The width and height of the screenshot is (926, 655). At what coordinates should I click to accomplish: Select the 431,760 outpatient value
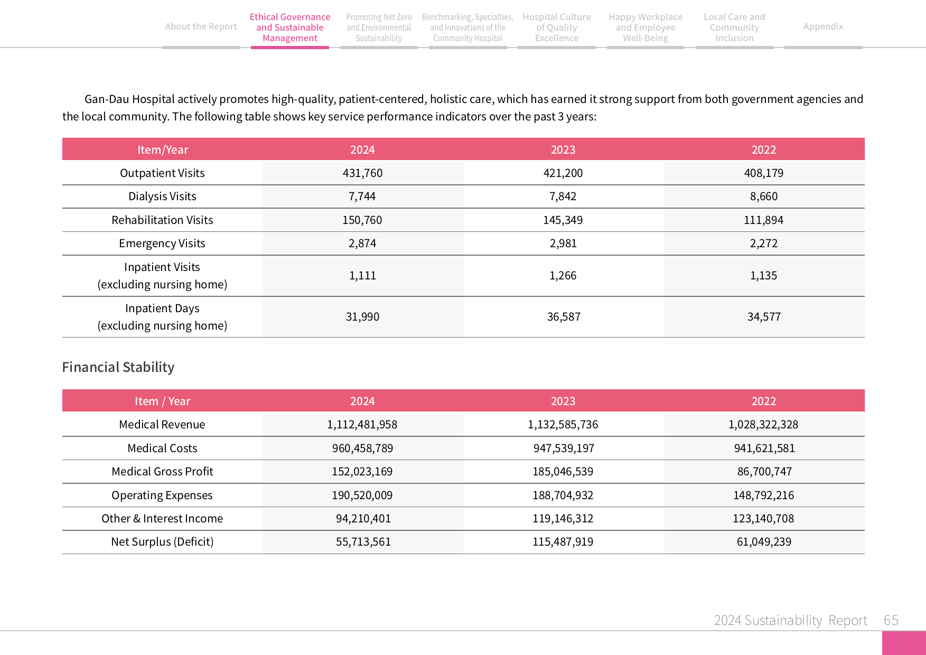(x=362, y=173)
